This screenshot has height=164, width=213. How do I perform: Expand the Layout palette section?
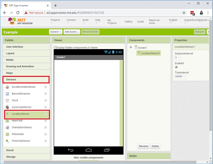(26, 53)
